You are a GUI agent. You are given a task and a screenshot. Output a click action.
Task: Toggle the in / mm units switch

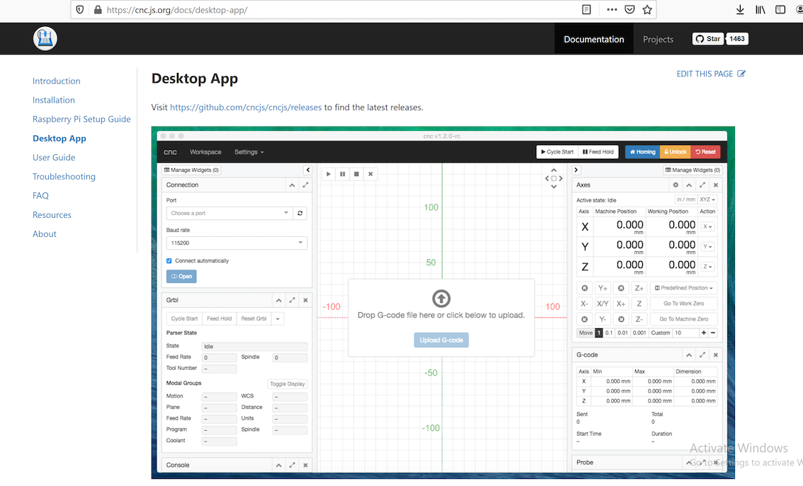685,199
